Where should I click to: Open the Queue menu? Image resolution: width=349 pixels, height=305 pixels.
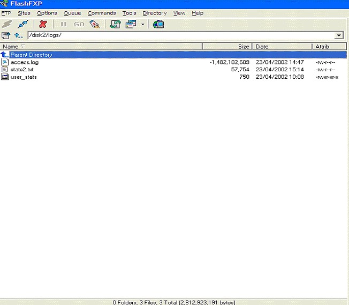click(72, 13)
